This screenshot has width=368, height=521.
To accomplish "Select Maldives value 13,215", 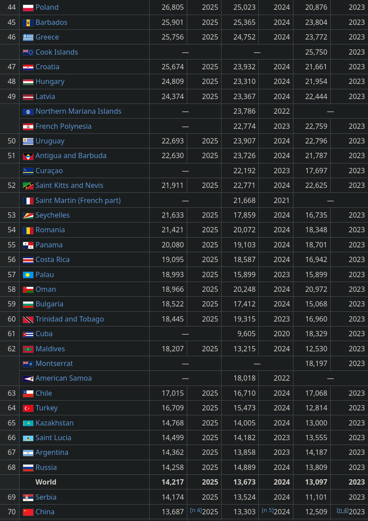I will point(245,349).
